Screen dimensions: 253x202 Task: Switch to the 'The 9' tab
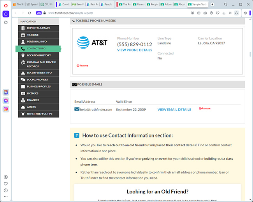tap(19, 4)
